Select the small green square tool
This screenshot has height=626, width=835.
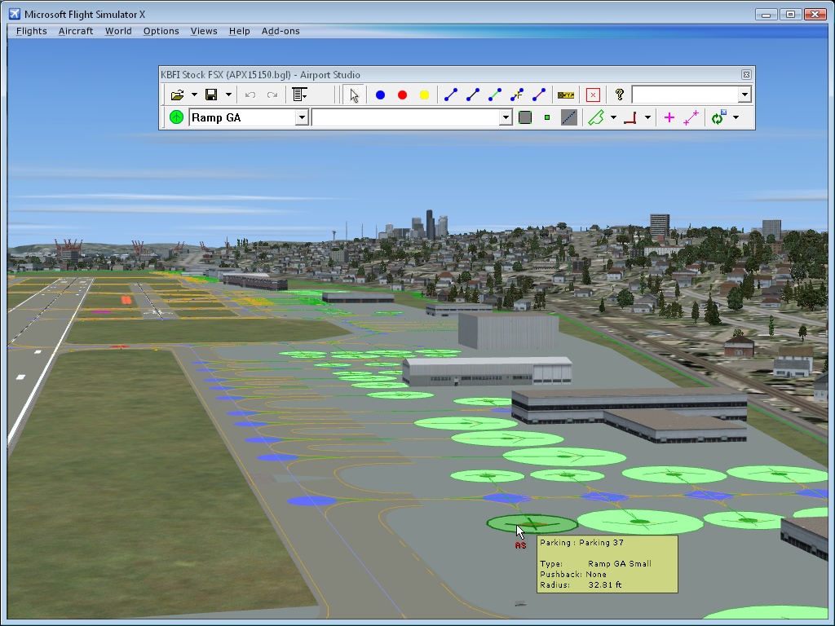point(547,117)
